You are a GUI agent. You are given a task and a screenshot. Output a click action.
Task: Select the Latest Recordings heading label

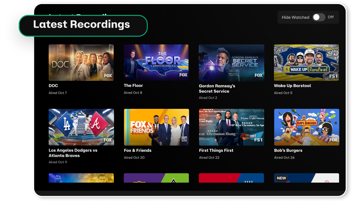[82, 24]
